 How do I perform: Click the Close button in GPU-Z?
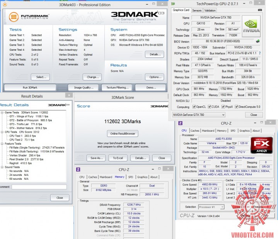254,115
